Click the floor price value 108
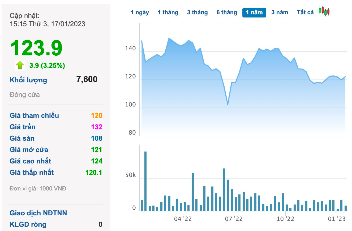 97,138
